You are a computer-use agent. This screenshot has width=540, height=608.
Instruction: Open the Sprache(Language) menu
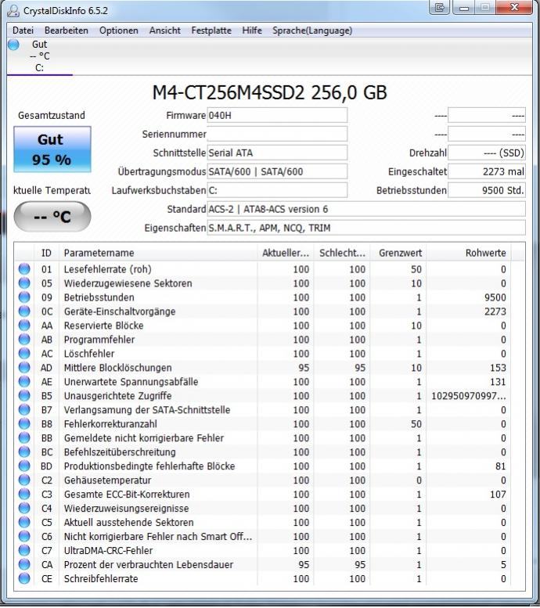312,31
